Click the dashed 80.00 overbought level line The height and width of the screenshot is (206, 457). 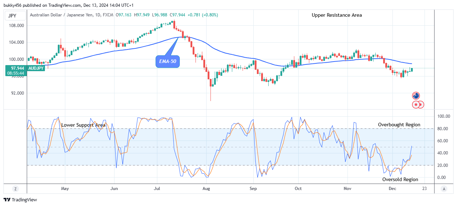(214, 129)
